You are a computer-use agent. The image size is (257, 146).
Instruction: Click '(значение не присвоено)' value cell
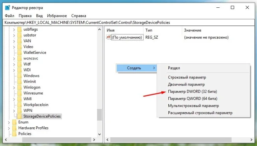[x=206, y=37]
